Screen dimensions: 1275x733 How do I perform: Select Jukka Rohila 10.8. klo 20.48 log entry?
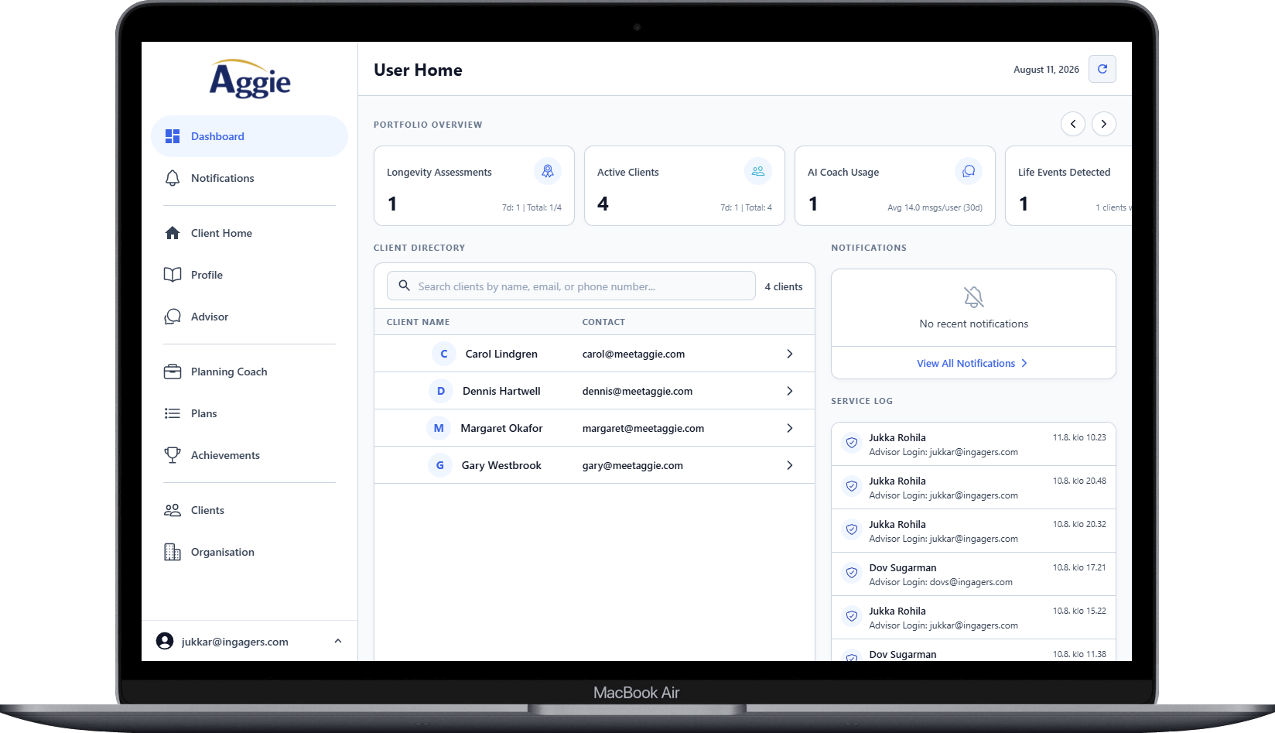point(973,488)
